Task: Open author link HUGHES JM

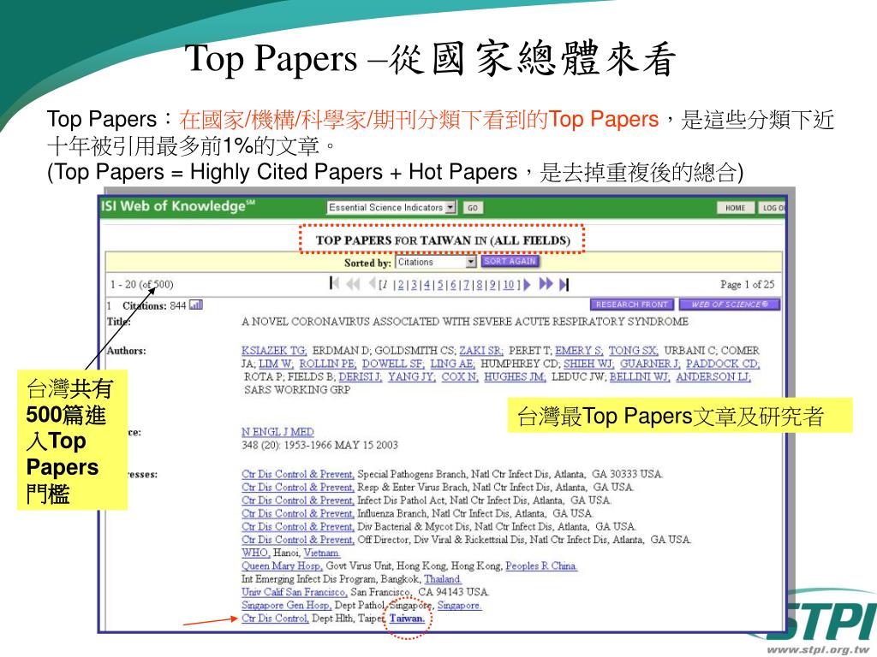Action: coord(515,377)
